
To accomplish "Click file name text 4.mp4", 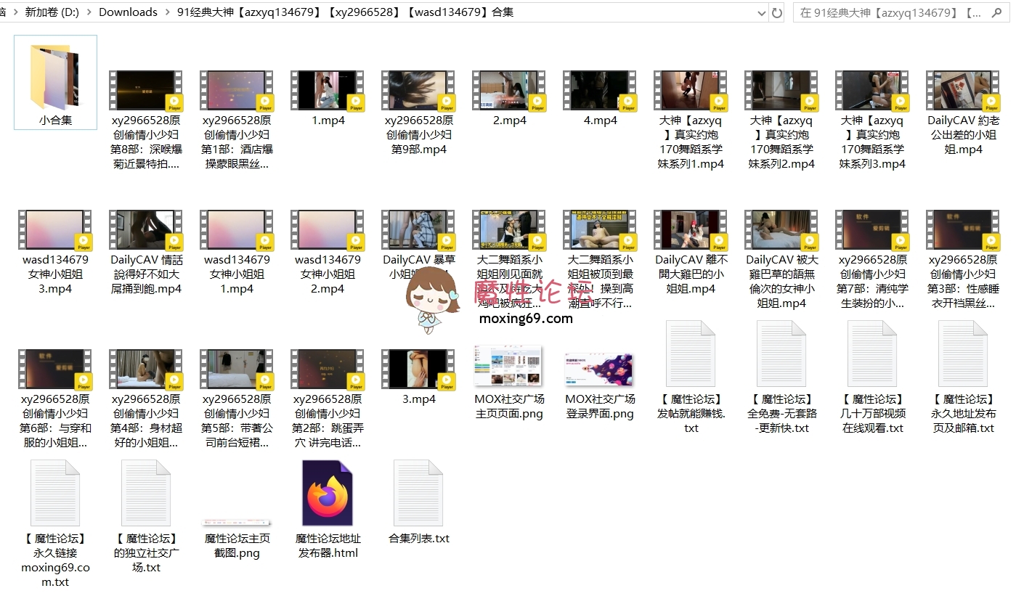I will pyautogui.click(x=601, y=121).
